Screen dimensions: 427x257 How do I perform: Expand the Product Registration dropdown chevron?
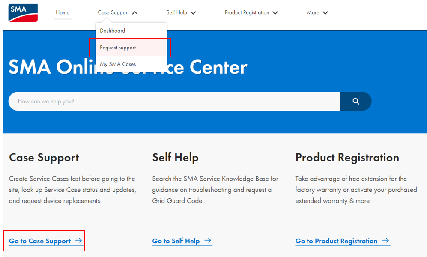click(275, 12)
